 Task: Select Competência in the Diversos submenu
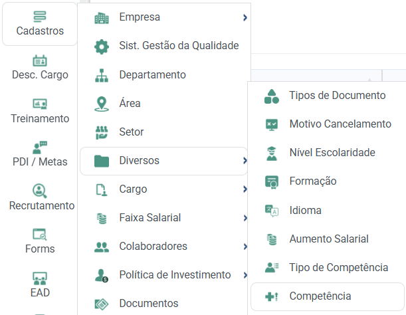pyautogui.click(x=328, y=296)
